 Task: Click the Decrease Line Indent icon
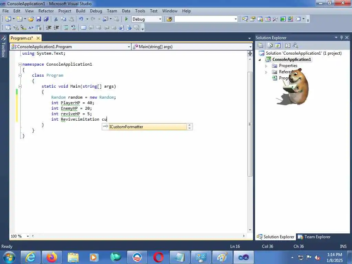click(x=48, y=27)
